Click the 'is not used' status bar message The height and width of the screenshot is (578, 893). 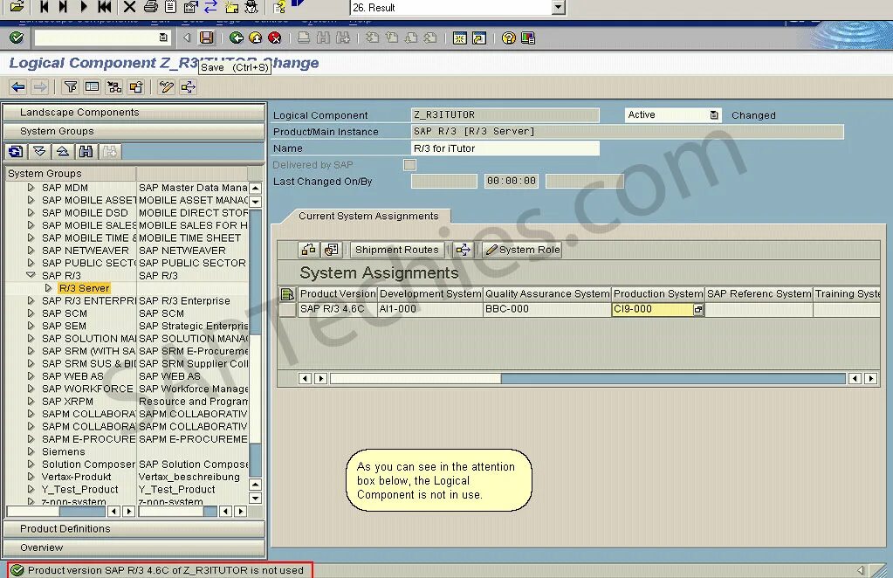(166, 570)
